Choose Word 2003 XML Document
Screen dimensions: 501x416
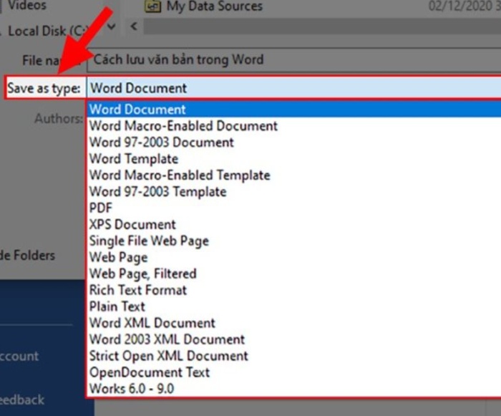(x=295, y=339)
